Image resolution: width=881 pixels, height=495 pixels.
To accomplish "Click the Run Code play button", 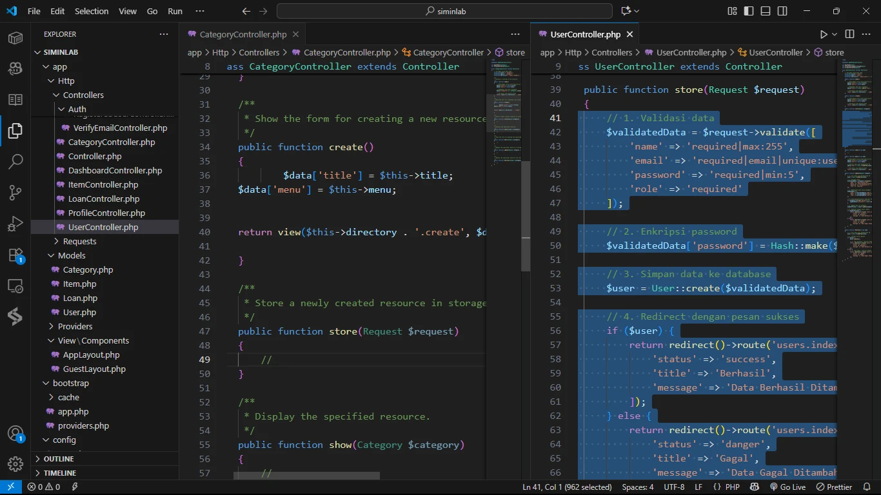I will [x=824, y=34].
